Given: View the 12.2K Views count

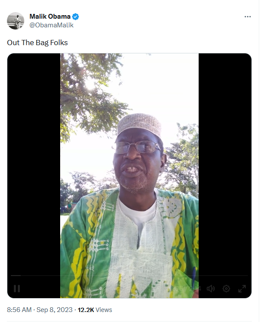Looking at the screenshot, I should (x=95, y=310).
